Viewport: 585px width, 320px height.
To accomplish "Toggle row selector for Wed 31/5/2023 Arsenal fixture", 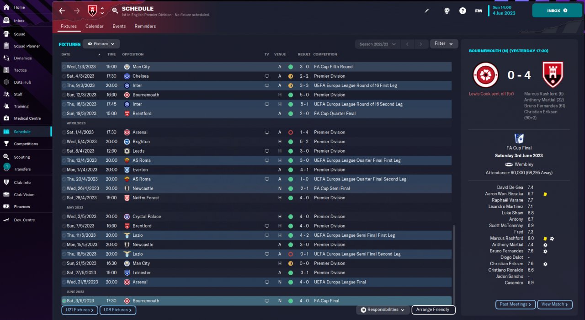I will pyautogui.click(x=64, y=282).
